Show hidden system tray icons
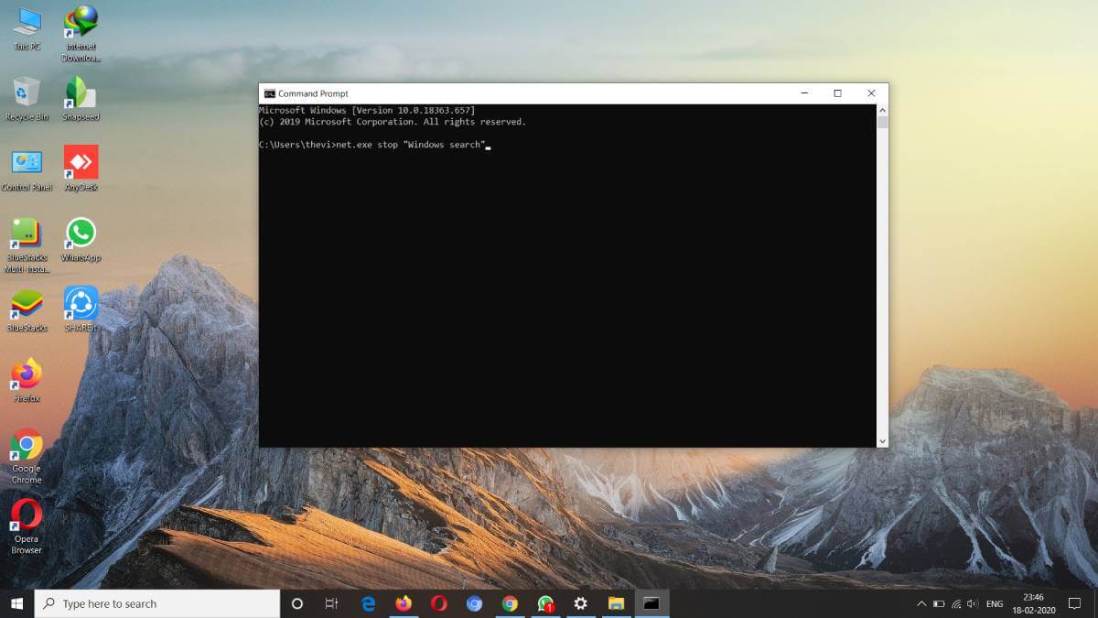 [920, 604]
